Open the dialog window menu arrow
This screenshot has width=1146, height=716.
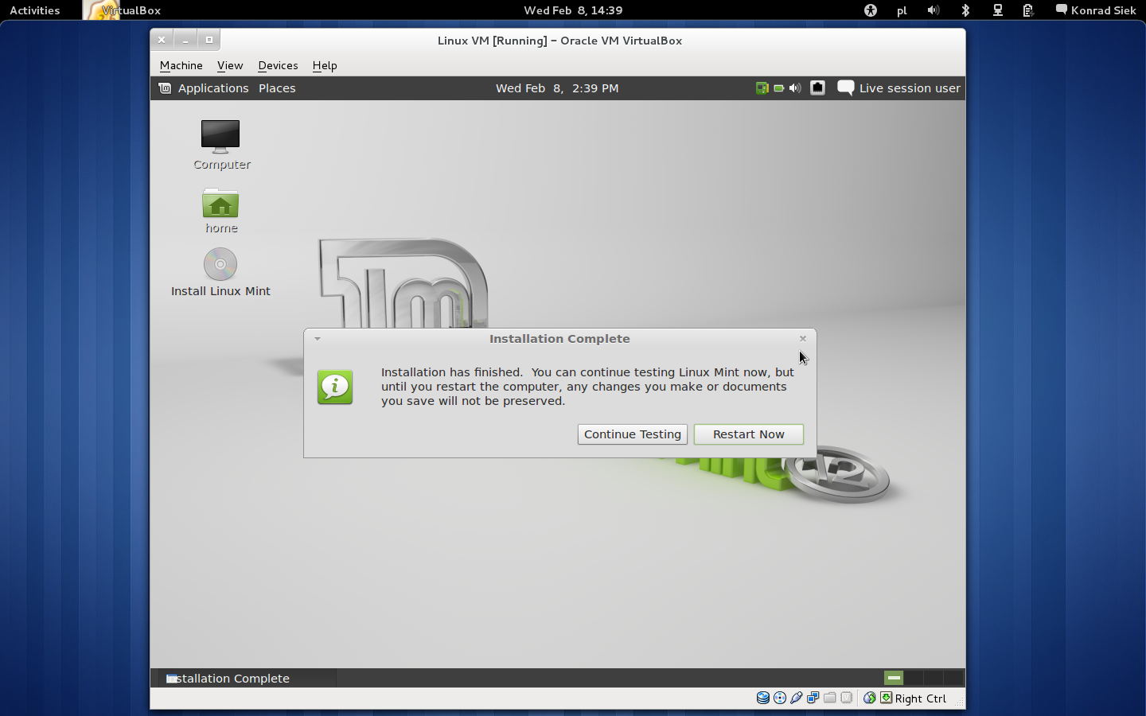317,339
